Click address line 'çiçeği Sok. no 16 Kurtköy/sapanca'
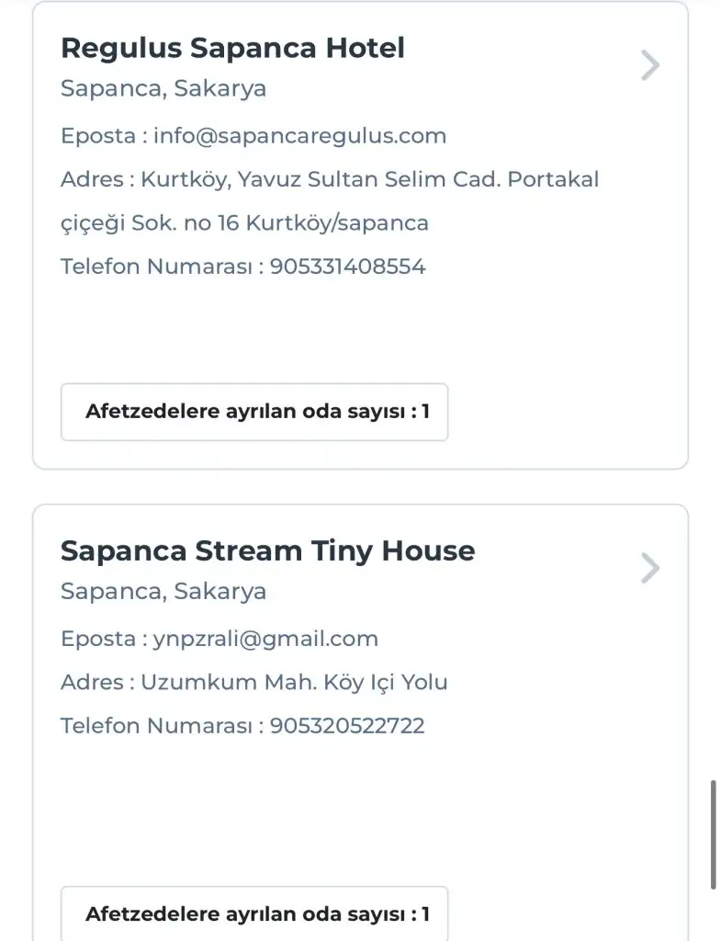The image size is (721, 941). tap(244, 223)
